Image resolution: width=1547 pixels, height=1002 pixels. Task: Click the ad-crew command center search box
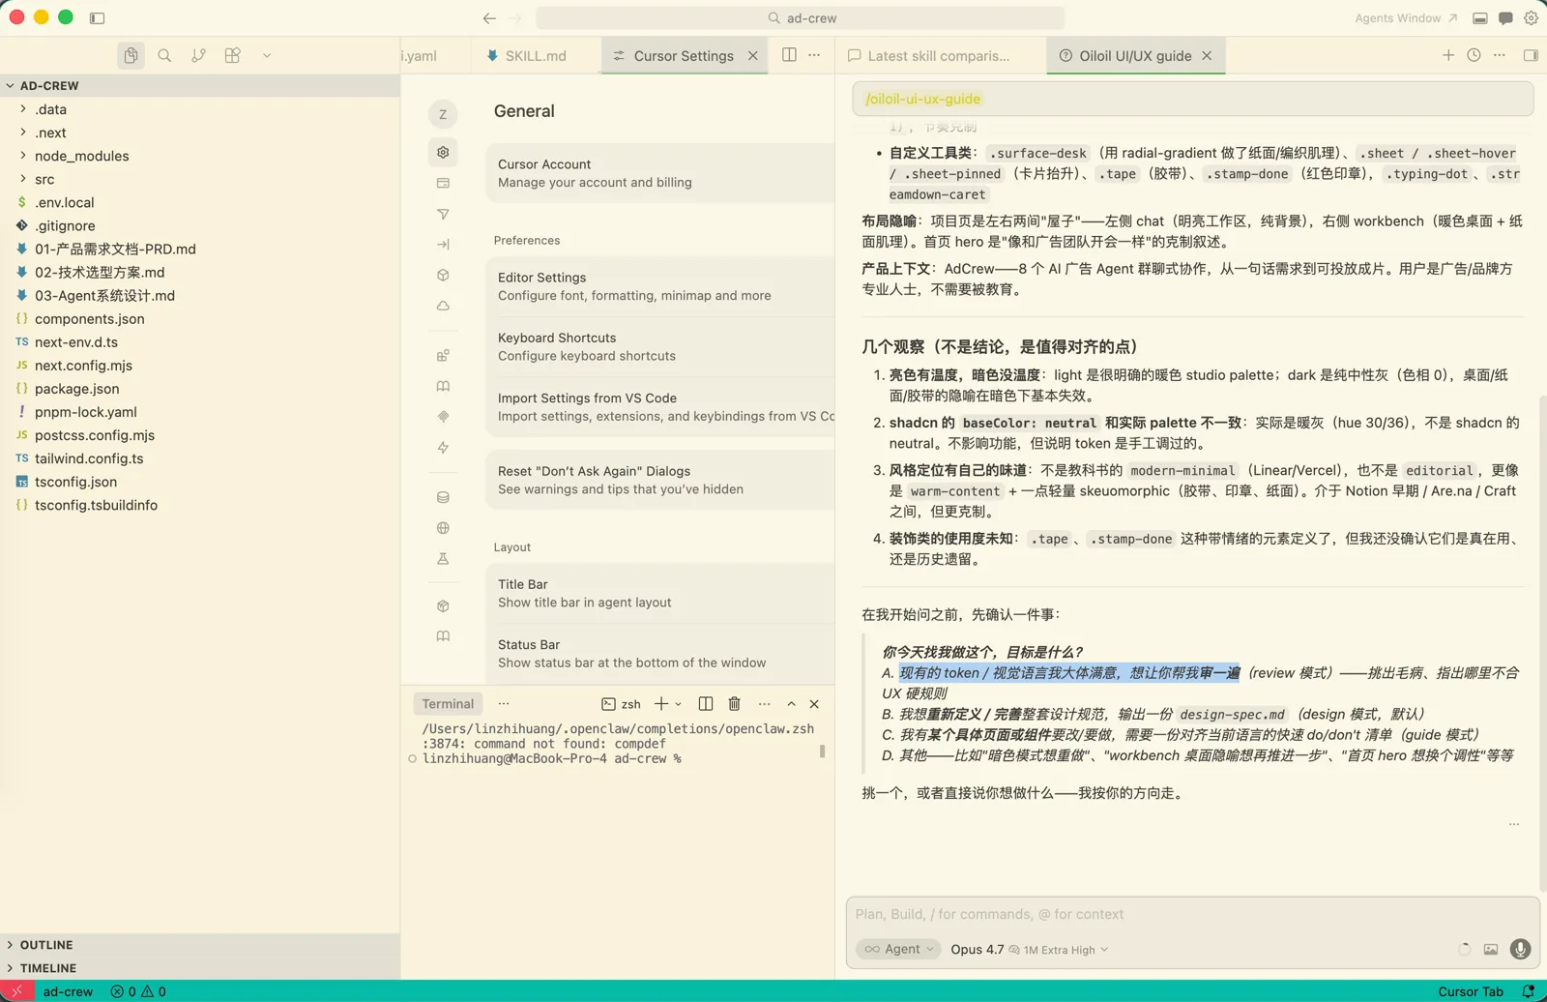[x=801, y=18]
